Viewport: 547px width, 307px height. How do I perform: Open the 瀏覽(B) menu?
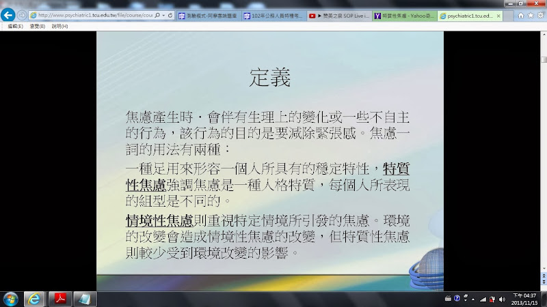click(37, 26)
